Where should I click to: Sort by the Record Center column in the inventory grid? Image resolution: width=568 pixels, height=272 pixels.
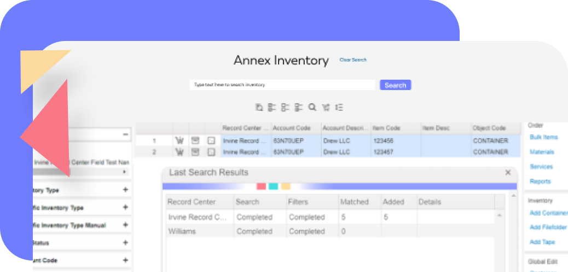pos(246,128)
